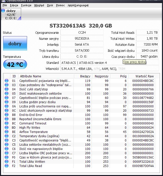163x176 pixels.
Task: Click the status orb for attribute C5
Action: point(7,144)
